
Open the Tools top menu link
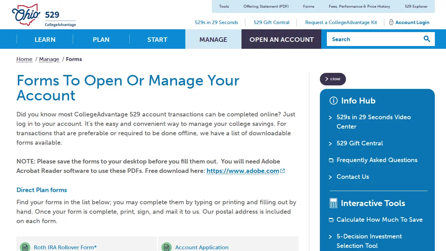click(224, 6)
